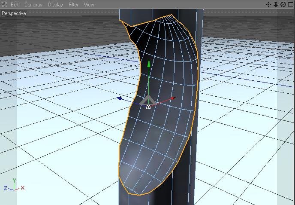
Task: Click the viewport grip handle icon
Action: tap(4, 4)
